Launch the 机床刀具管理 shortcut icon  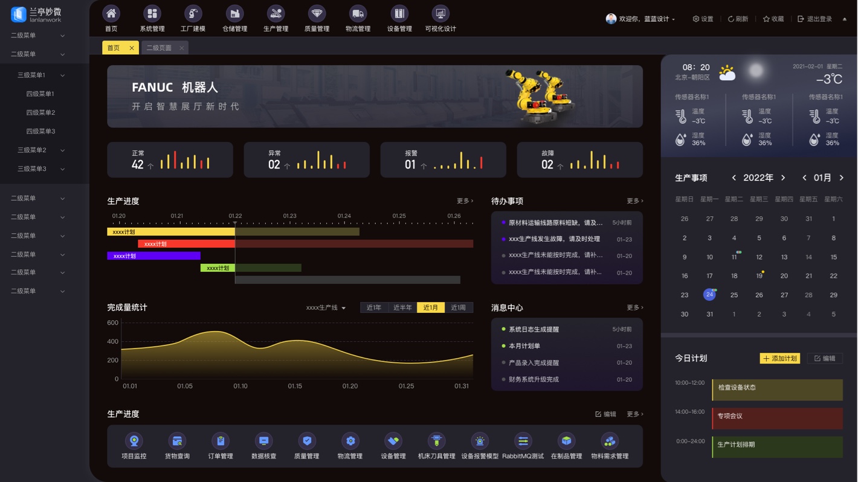436,442
